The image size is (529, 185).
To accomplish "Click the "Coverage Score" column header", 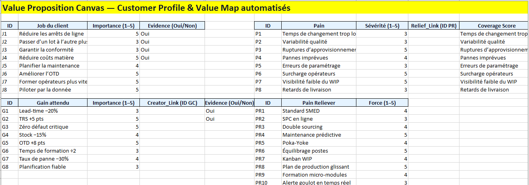I will point(494,26).
